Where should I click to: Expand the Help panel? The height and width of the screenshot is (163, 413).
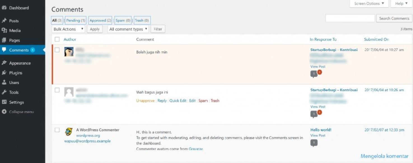(x=401, y=4)
